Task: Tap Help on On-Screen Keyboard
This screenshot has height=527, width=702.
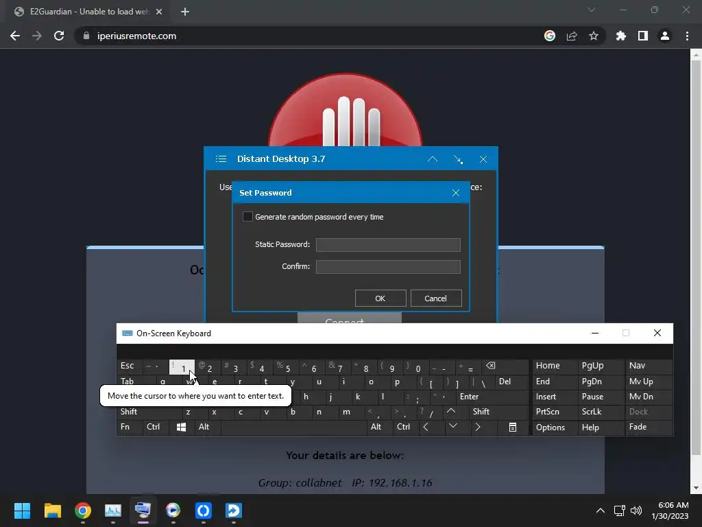Action: [x=600, y=428]
